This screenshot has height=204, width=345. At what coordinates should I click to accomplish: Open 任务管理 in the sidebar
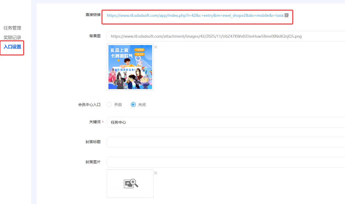12,28
